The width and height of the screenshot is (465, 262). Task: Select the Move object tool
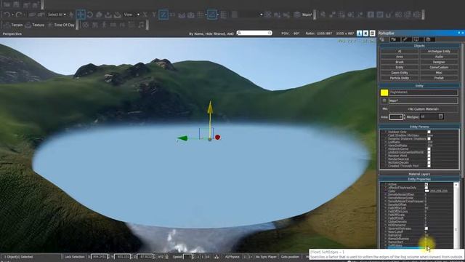(x=81, y=15)
